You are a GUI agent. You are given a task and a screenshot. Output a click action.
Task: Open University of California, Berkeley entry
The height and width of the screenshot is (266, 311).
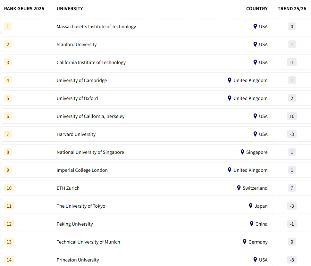[90, 116]
